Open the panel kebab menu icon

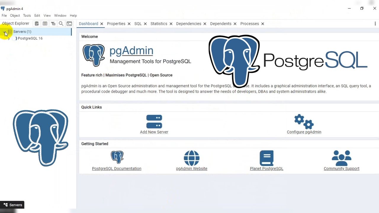coord(375,24)
